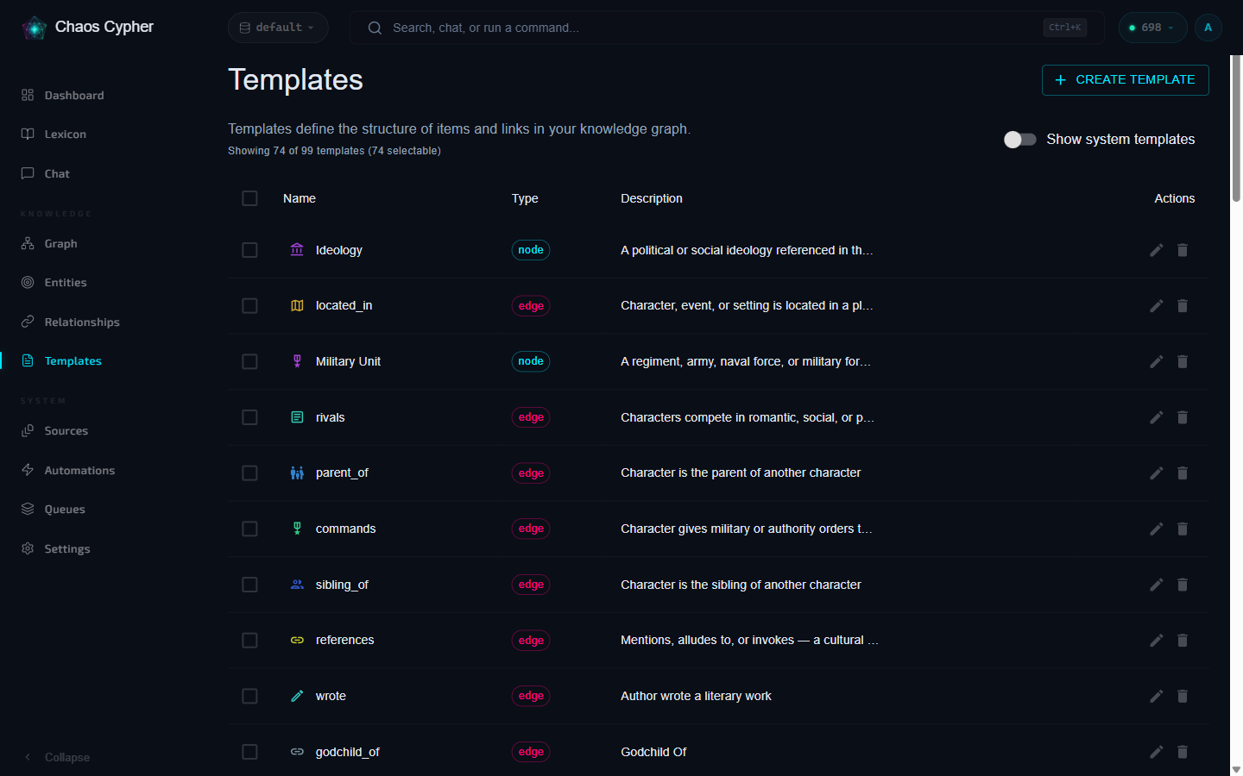Click the node type chip for Ideology
Screen dimensions: 1243x776
pyautogui.click(x=531, y=250)
